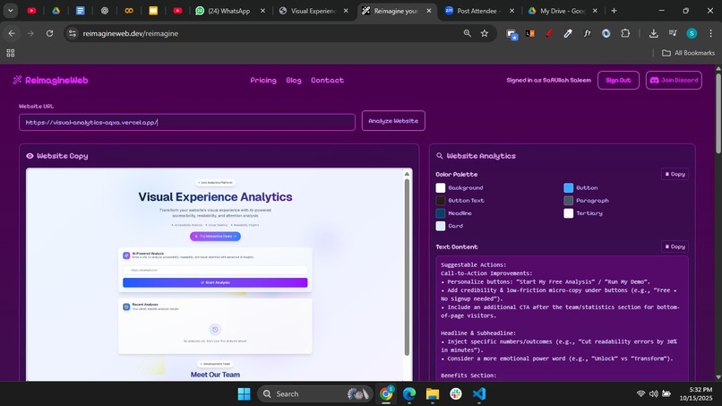View site information icon in address bar
The width and height of the screenshot is (722, 406).
coord(73,33)
